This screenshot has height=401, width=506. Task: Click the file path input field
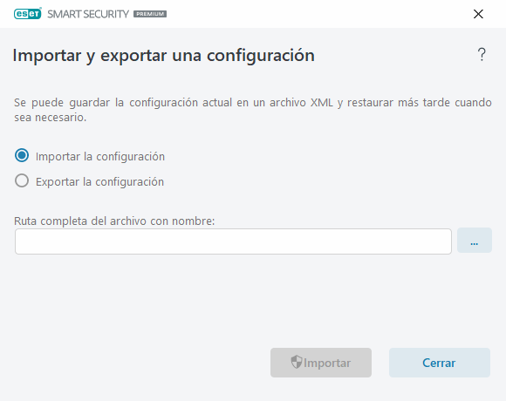(x=233, y=241)
